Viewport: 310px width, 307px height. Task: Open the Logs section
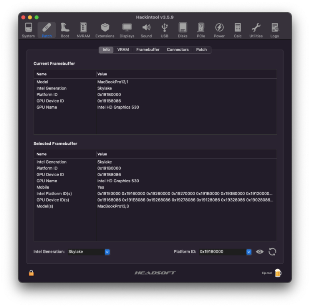[x=274, y=30]
